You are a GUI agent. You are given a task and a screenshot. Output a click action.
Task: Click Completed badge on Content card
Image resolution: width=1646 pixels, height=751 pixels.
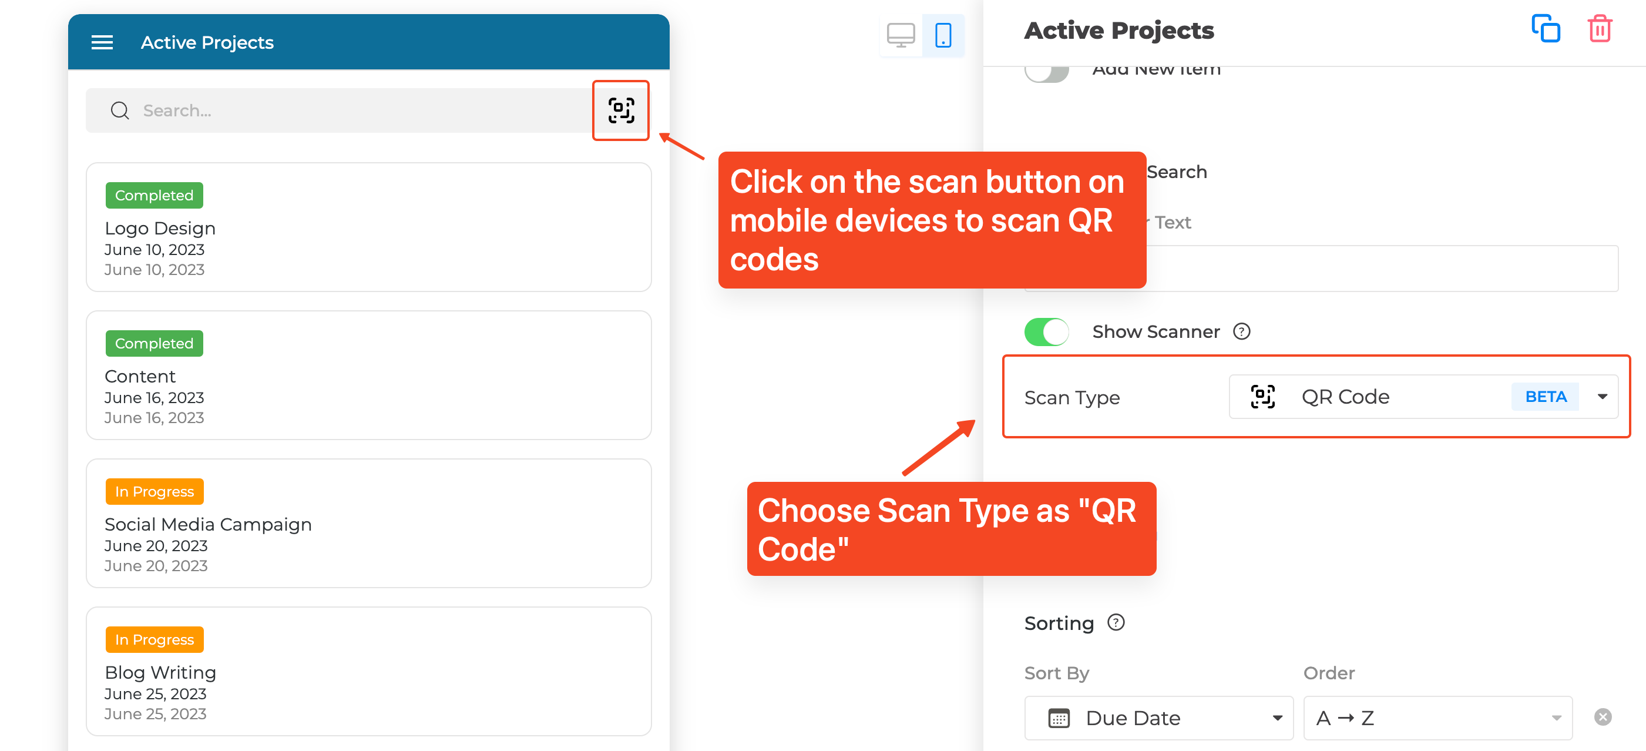click(154, 343)
